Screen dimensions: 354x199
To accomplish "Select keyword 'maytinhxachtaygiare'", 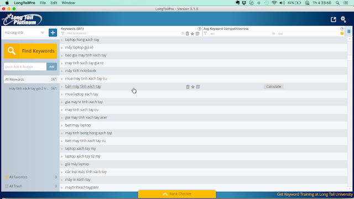I will coord(82,187).
